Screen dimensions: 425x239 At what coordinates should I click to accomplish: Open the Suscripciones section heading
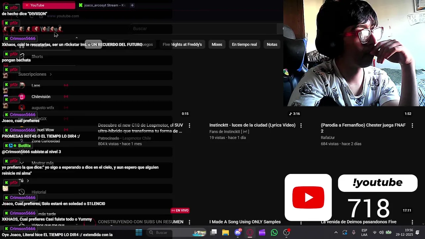click(x=32, y=74)
